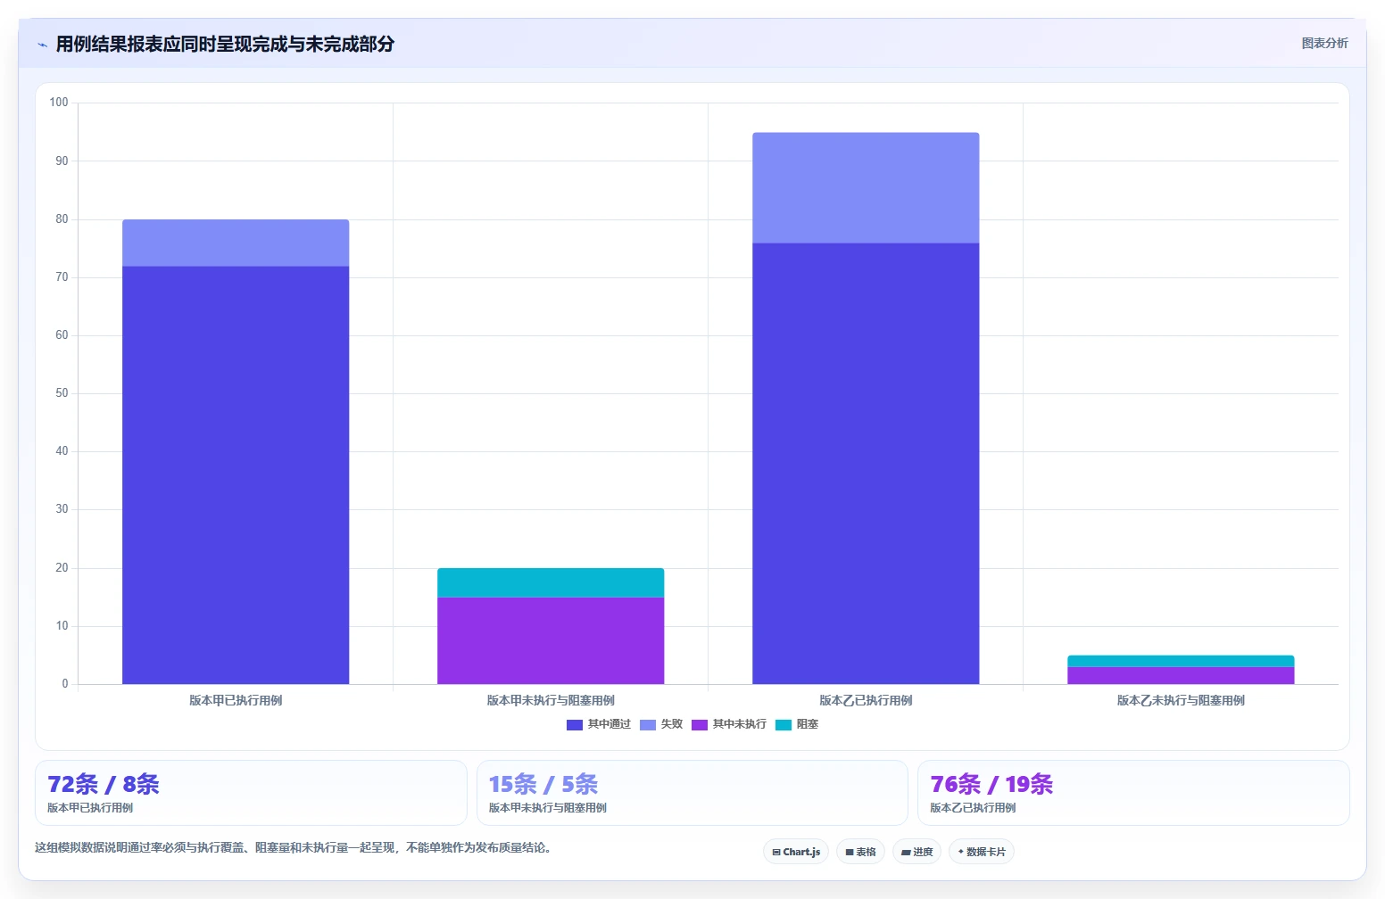Click the 图表分析 label in the header
The width and height of the screenshot is (1385, 899).
coord(1324,43)
